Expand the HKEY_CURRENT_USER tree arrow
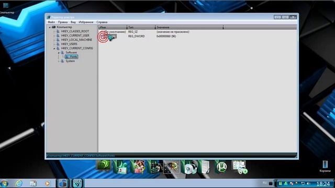The height and width of the screenshot is (188, 335). pos(54,36)
